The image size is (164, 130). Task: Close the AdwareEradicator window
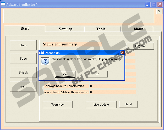pos(160,4)
